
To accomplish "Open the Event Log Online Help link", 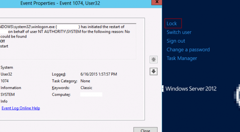I will (x=21, y=108).
